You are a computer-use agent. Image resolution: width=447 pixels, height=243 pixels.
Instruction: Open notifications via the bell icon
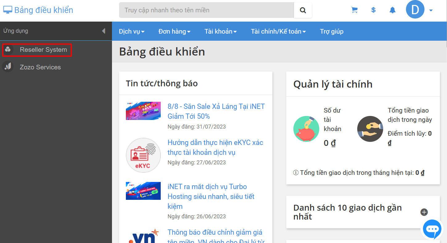392,10
